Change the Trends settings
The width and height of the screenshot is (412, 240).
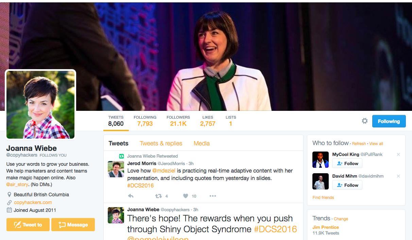click(x=341, y=219)
